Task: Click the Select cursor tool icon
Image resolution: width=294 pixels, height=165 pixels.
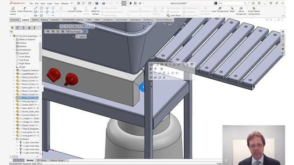Action: [x=124, y=3]
